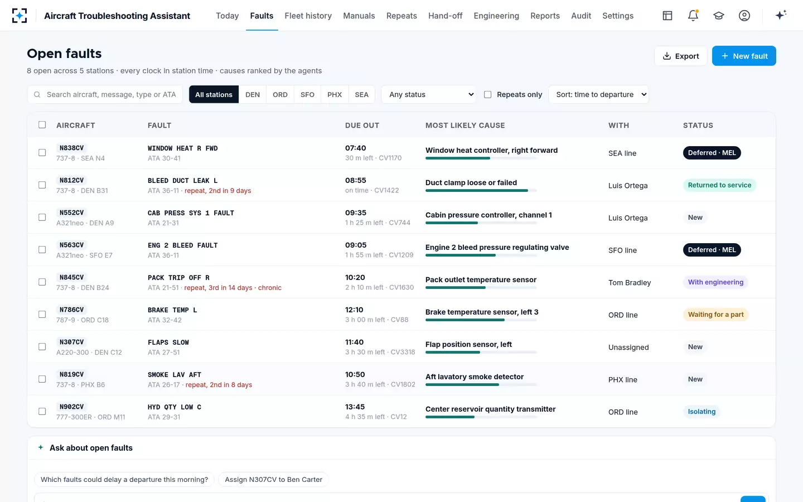Filter by the ORD station
Image resolution: width=803 pixels, height=502 pixels.
(x=280, y=95)
